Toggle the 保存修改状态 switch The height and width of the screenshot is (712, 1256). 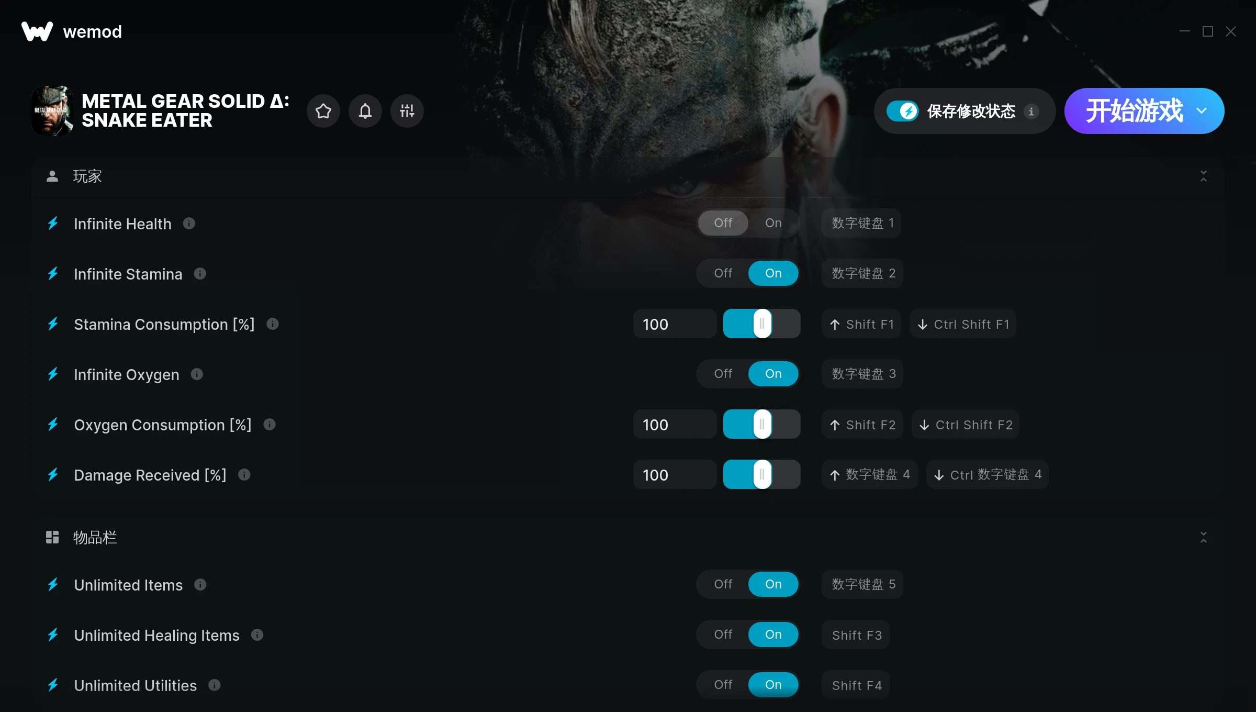[x=903, y=111]
